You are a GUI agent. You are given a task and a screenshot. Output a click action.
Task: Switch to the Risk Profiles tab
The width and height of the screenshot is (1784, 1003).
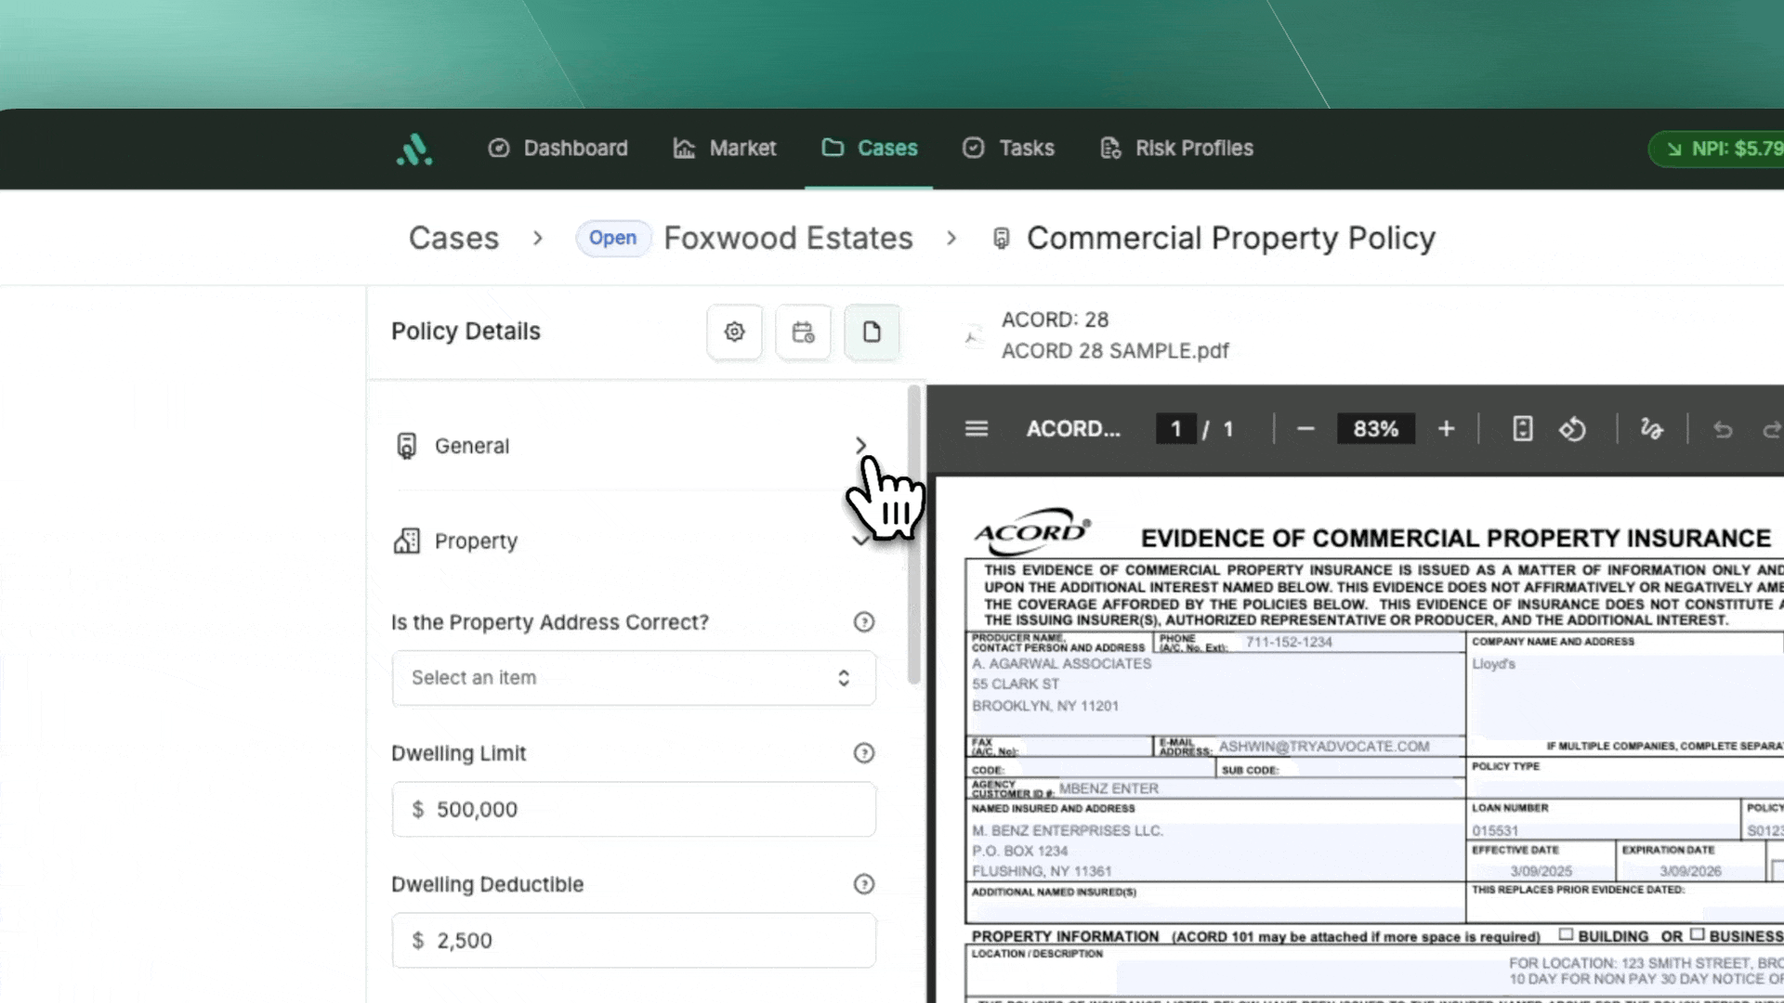(1176, 149)
